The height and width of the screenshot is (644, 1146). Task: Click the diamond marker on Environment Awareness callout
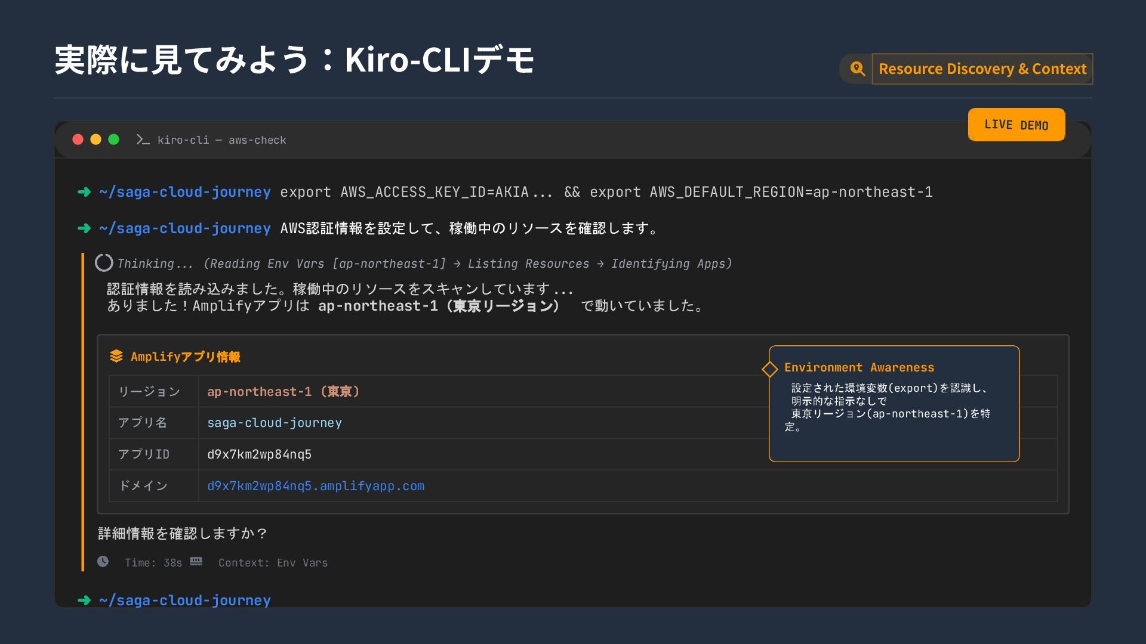click(x=769, y=369)
